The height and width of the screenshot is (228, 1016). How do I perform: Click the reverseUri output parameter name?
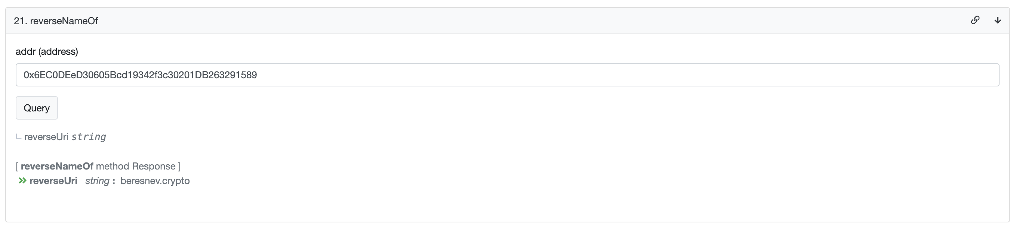pos(46,137)
